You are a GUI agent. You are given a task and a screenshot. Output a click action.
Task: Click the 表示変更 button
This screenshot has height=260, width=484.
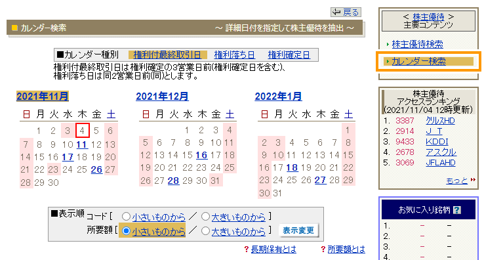[298, 230]
